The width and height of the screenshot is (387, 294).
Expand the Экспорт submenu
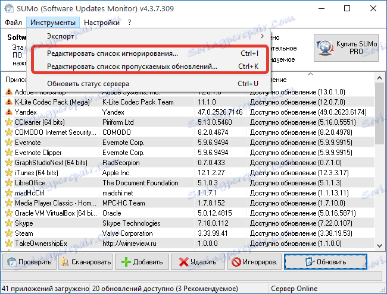[149, 36]
